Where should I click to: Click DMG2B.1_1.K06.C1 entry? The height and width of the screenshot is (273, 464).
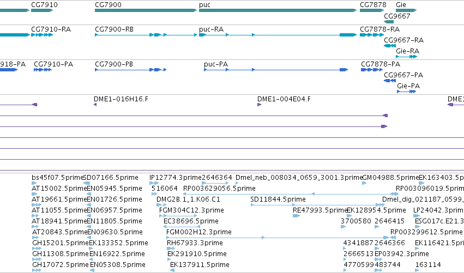coord(188,199)
